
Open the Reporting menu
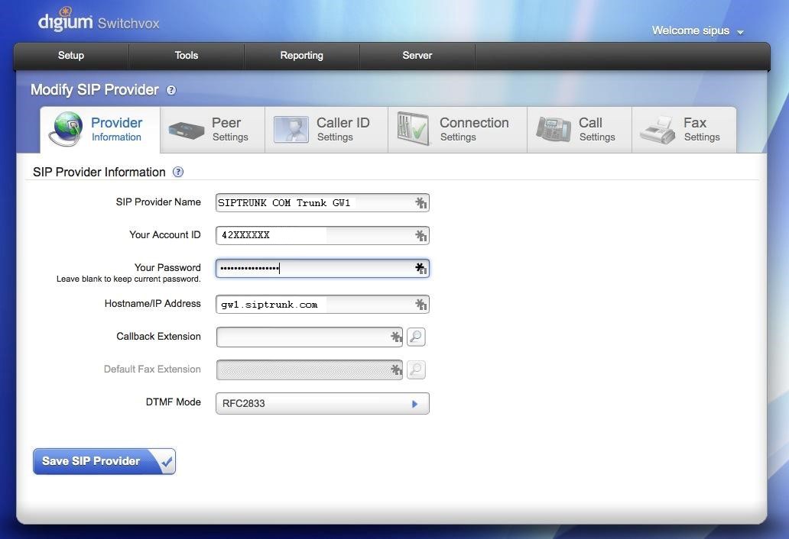(301, 56)
